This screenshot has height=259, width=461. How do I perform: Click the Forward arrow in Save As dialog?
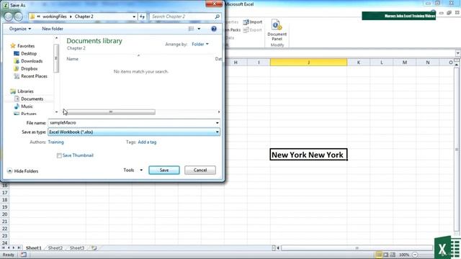coord(18,17)
